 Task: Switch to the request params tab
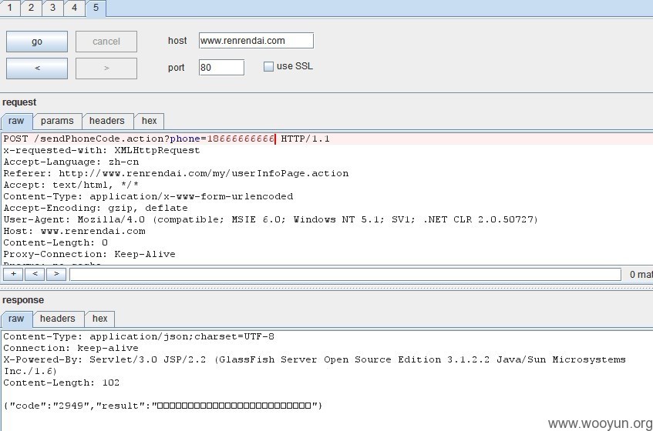pos(57,121)
